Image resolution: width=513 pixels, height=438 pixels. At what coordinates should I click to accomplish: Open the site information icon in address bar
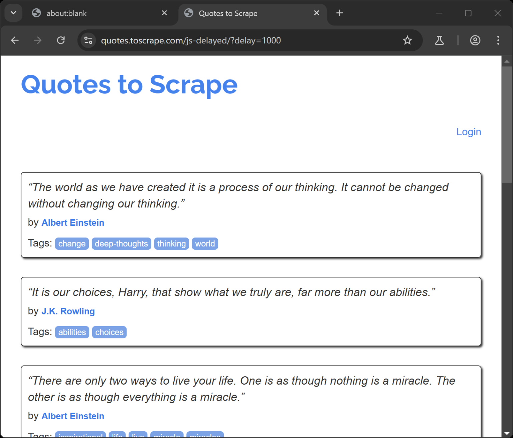(88, 40)
